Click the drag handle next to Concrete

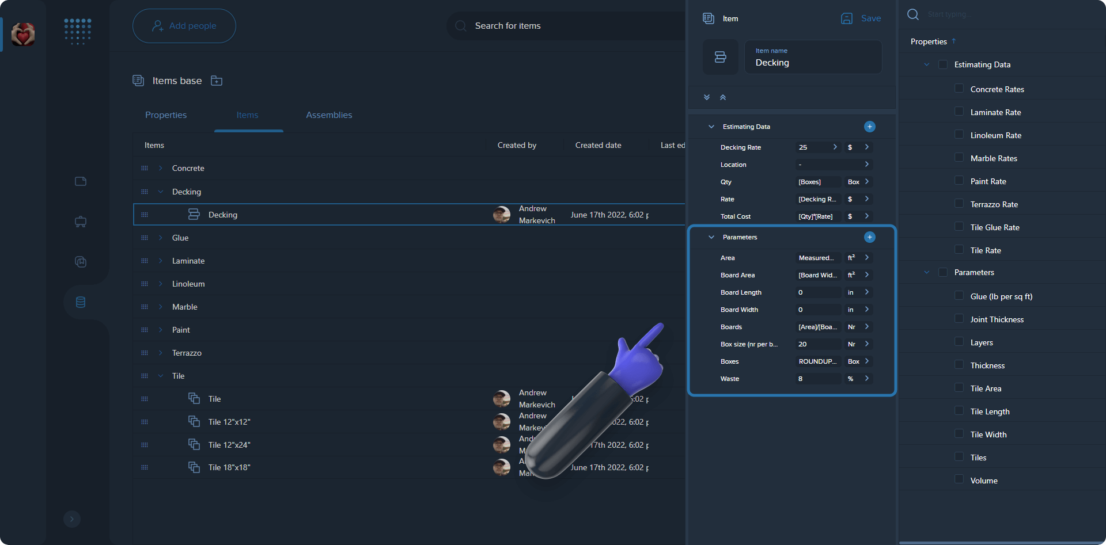click(x=145, y=168)
